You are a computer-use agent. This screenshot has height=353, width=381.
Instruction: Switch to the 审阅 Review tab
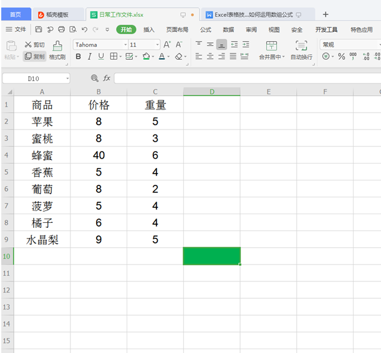(251, 30)
